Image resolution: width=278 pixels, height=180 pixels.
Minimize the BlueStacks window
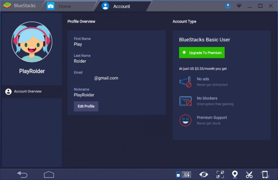pyautogui.click(x=250, y=7)
